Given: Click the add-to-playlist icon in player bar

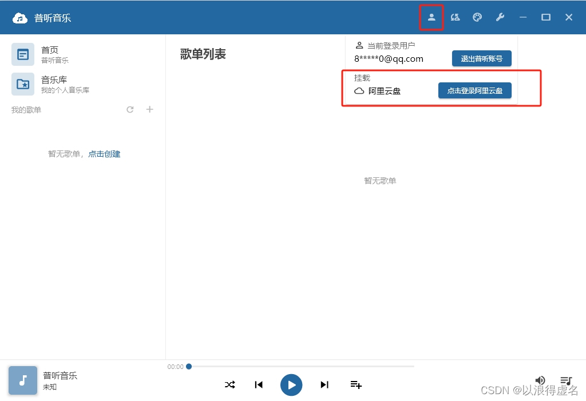Looking at the screenshot, I should (356, 384).
